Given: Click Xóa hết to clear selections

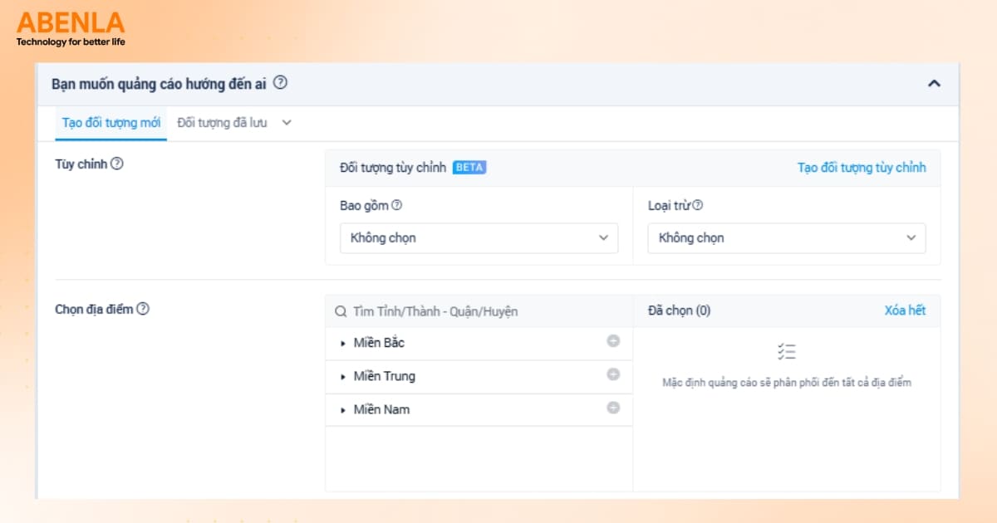Looking at the screenshot, I should tap(905, 310).
